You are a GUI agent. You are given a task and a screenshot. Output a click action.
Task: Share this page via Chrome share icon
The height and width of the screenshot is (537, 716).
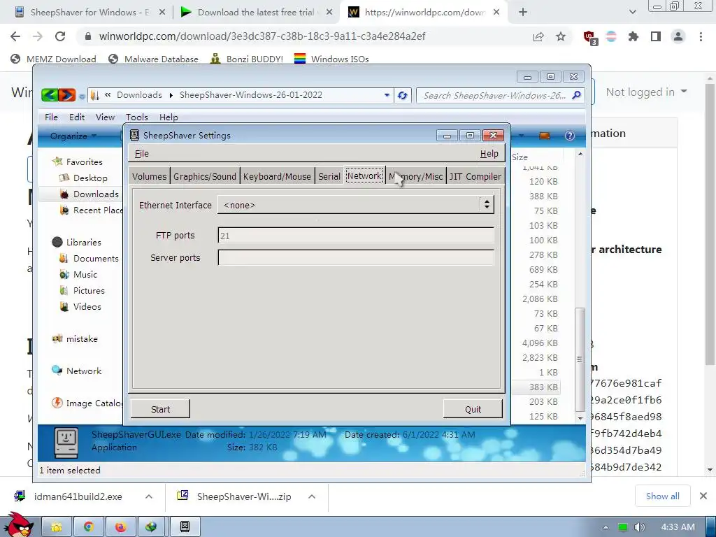538,36
